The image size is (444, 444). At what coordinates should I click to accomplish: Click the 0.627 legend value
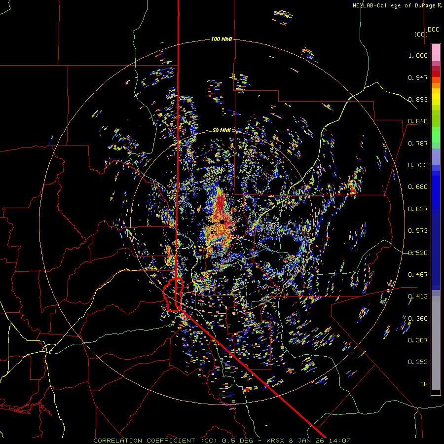coord(418,209)
